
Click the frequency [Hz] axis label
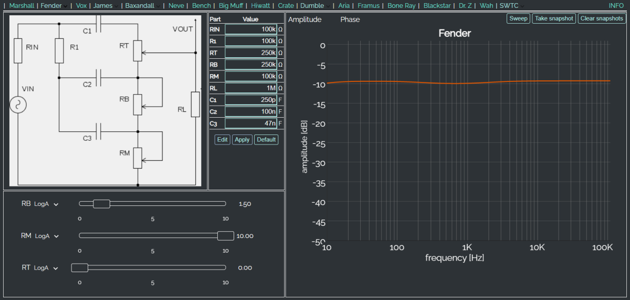pos(455,258)
